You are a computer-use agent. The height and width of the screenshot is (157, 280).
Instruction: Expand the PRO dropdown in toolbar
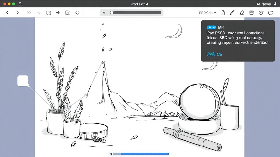[208, 13]
